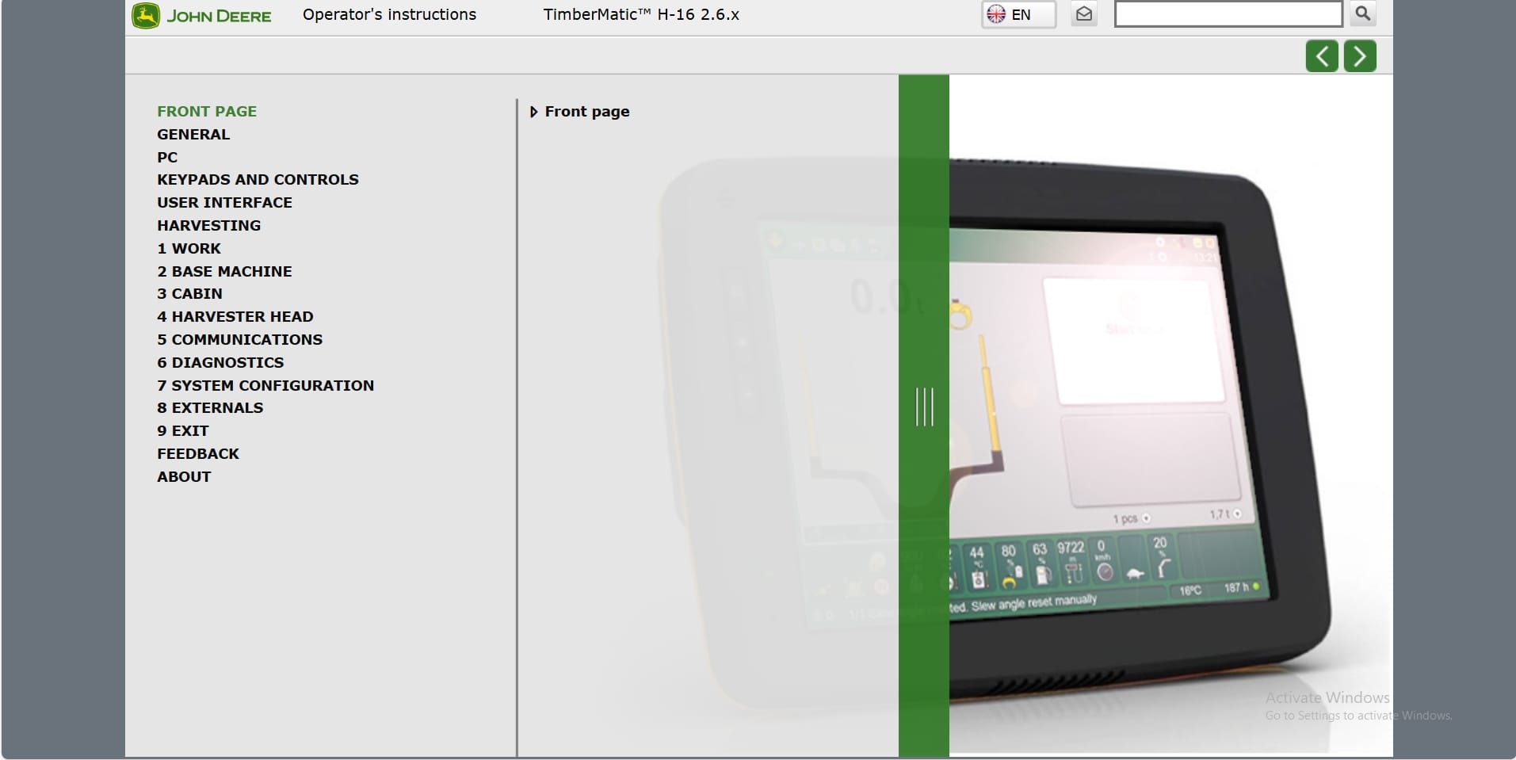The width and height of the screenshot is (1516, 760).
Task: Click the magnifying glass search button
Action: click(x=1363, y=13)
